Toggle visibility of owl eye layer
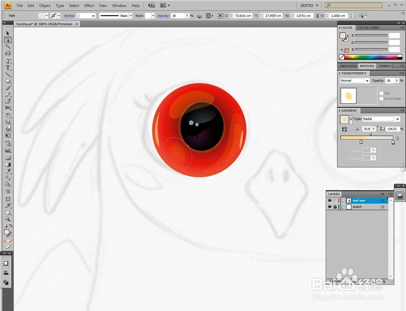Screen dimensions: 406x311 click(329, 200)
